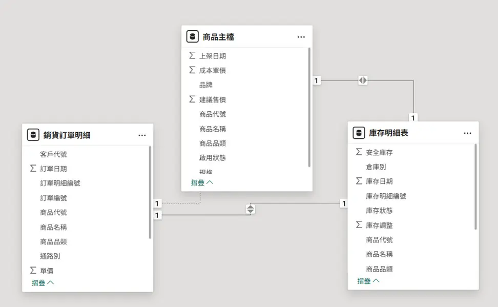Select 商品代號 field in 商品主檔 table
The image size is (498, 307).
coord(213,114)
